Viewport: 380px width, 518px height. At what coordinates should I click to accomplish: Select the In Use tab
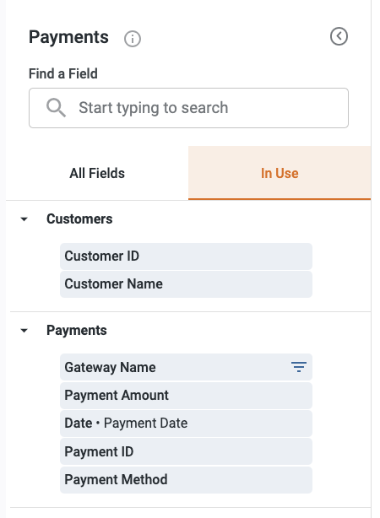280,173
